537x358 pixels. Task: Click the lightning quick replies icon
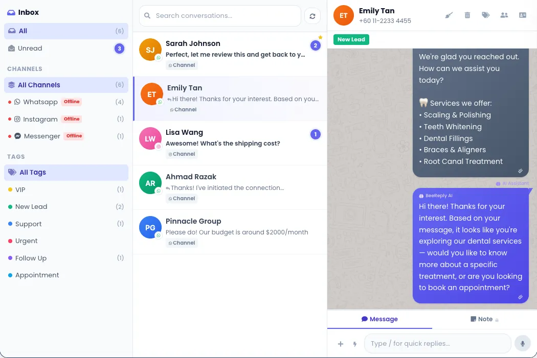coord(355,344)
